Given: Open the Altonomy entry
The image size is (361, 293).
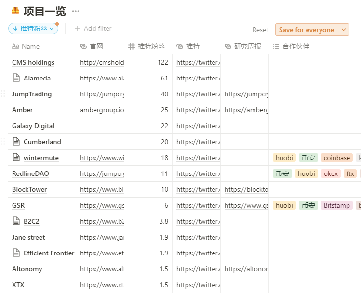Looking at the screenshot, I should tap(27, 269).
